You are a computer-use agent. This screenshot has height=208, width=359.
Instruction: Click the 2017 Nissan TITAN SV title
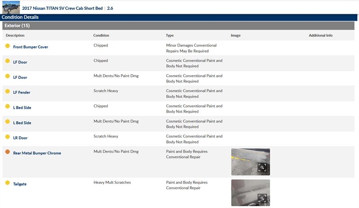[x=63, y=8]
